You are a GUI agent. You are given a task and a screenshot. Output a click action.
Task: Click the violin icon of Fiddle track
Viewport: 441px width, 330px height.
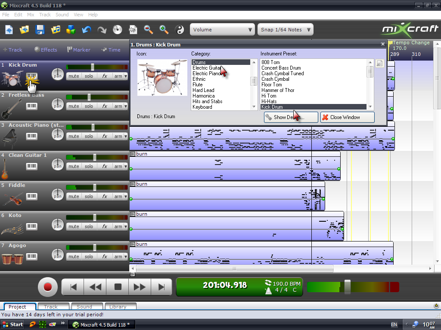[x=12, y=199]
